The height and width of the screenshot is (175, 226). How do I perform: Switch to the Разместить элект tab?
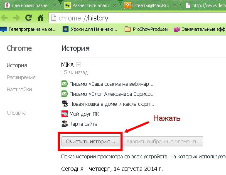point(91,5)
